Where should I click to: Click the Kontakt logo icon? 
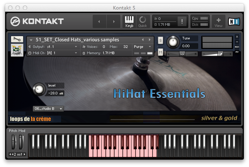click(15, 21)
